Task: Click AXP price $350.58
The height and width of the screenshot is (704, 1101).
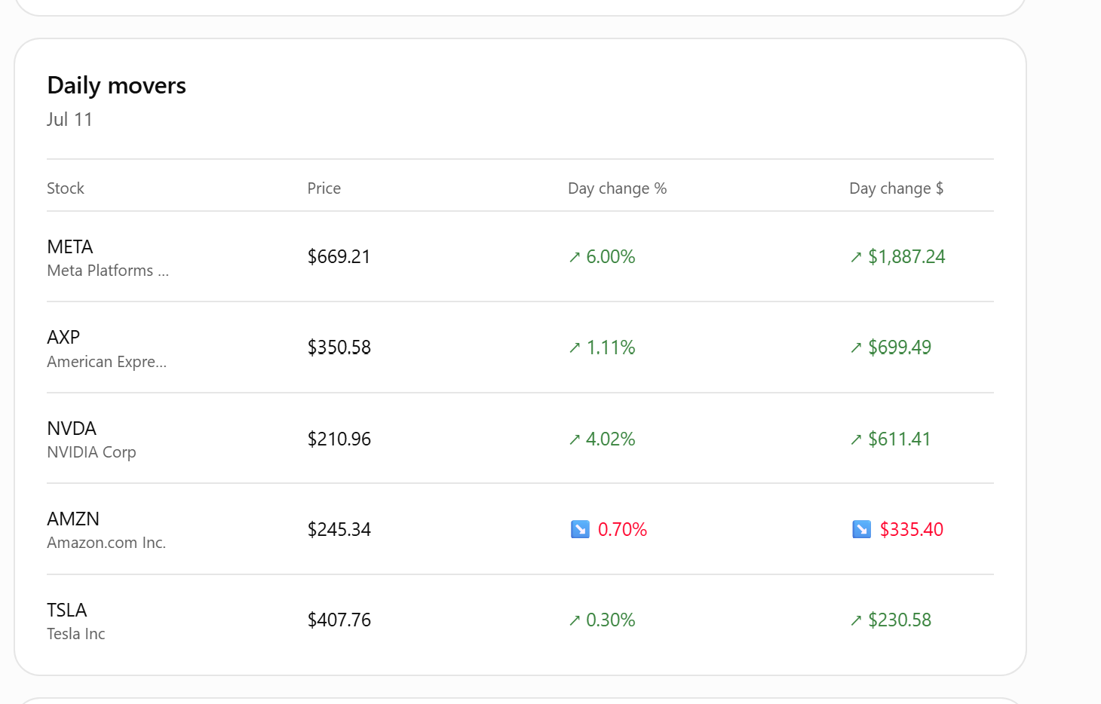Action: click(x=339, y=347)
